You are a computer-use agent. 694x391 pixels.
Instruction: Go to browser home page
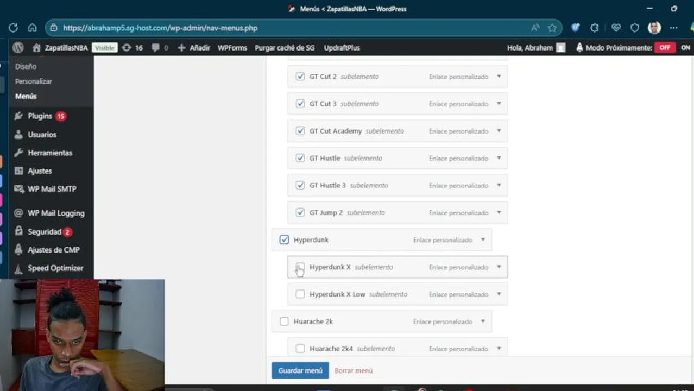tap(32, 28)
